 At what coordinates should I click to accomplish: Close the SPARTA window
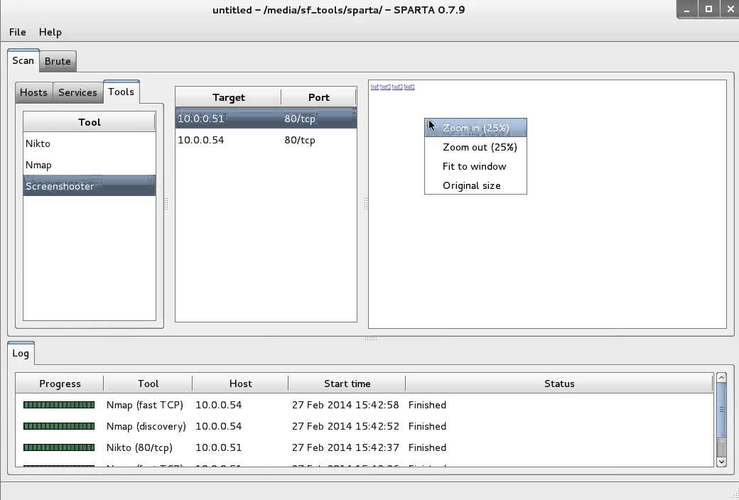729,9
